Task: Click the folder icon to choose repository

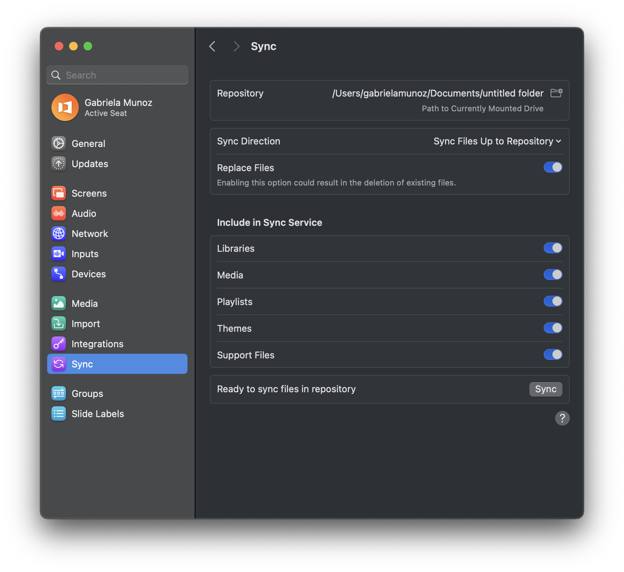Action: tap(556, 93)
